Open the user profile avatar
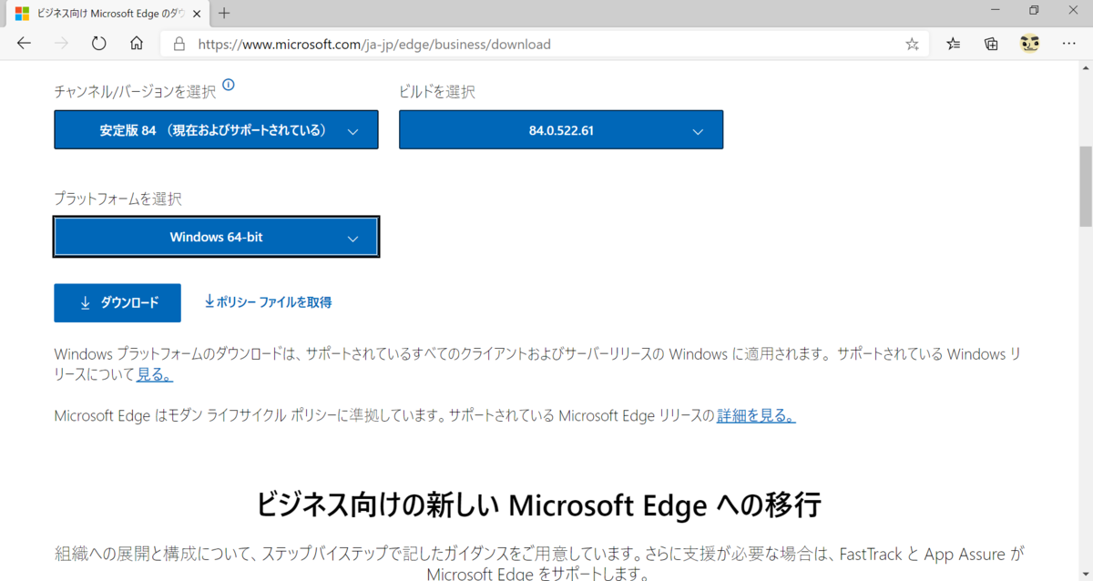This screenshot has width=1093, height=581. tap(1029, 44)
